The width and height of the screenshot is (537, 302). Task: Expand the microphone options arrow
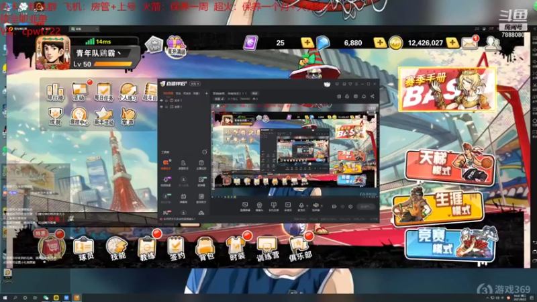point(307,206)
